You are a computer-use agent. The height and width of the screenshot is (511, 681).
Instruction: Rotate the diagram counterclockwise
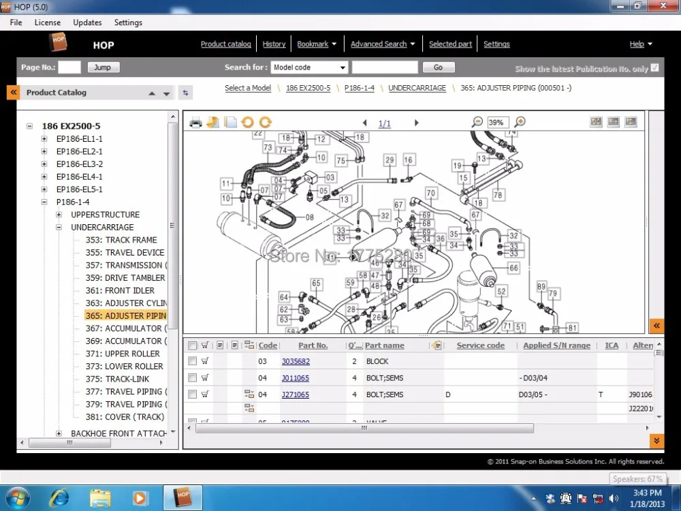click(x=248, y=123)
